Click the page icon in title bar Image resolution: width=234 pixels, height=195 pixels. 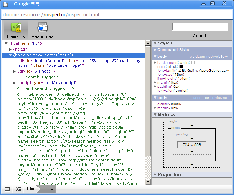(5, 4)
